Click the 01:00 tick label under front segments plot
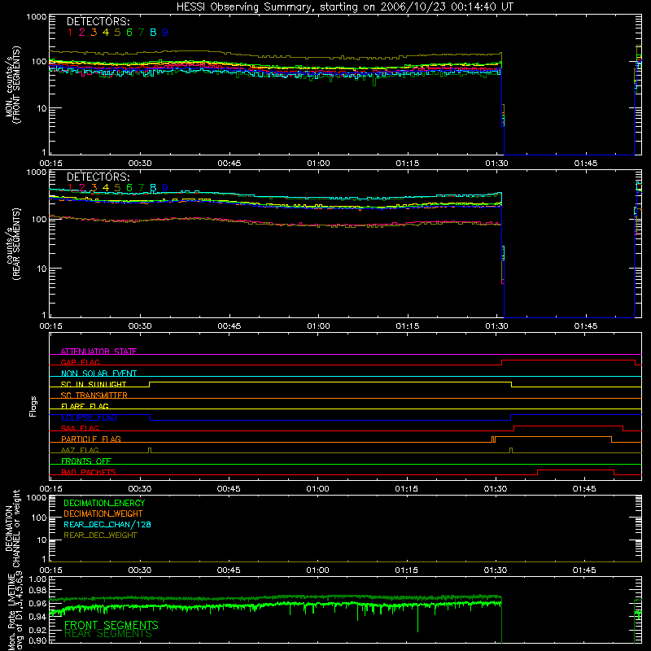 click(x=318, y=164)
